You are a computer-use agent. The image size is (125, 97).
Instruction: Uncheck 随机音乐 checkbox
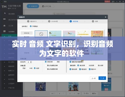[x=80, y=69]
